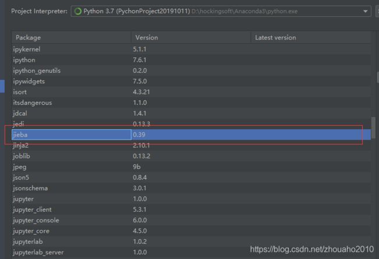The height and width of the screenshot is (259, 379).
Task: Select the itsdangerous package row
Action: coord(191,102)
